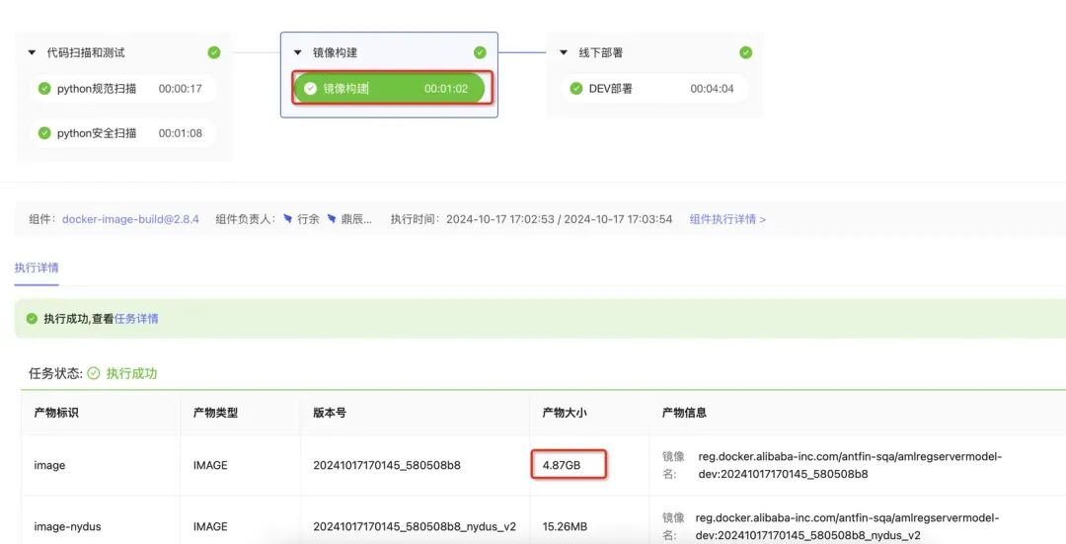This screenshot has width=1066, height=544.
Task: Collapse the 线下部署 stage
Action: tap(564, 52)
